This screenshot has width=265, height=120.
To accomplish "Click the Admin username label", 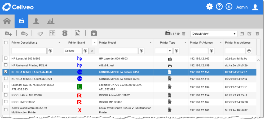I will pos(242,7).
